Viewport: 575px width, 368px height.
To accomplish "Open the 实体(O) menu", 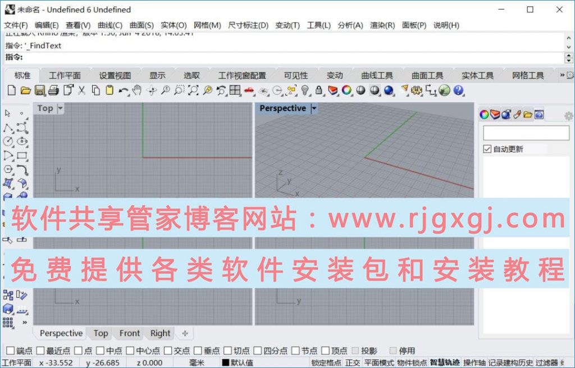I will click(174, 25).
